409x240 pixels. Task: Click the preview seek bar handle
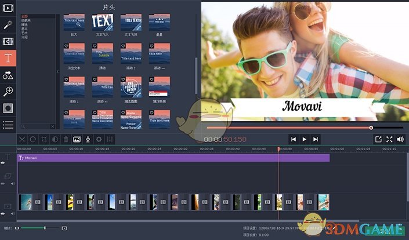click(x=371, y=128)
